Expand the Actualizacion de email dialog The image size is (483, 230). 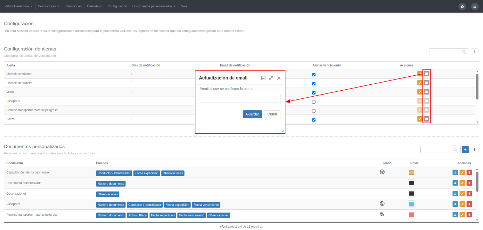click(271, 78)
